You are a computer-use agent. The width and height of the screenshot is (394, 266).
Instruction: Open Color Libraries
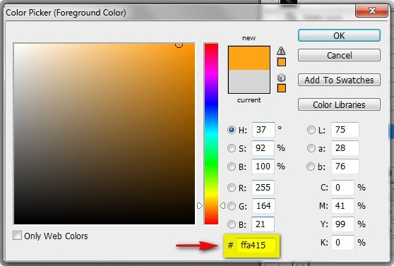339,104
